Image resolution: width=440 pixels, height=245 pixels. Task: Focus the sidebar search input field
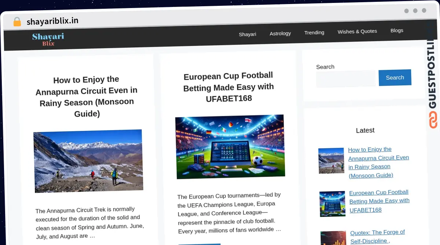(x=346, y=79)
